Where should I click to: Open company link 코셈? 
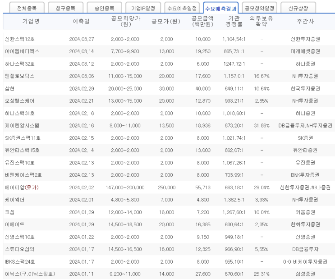9,212
